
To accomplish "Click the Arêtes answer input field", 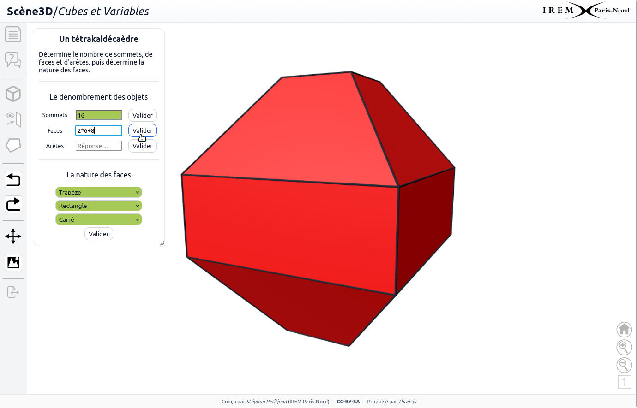I will pos(99,146).
